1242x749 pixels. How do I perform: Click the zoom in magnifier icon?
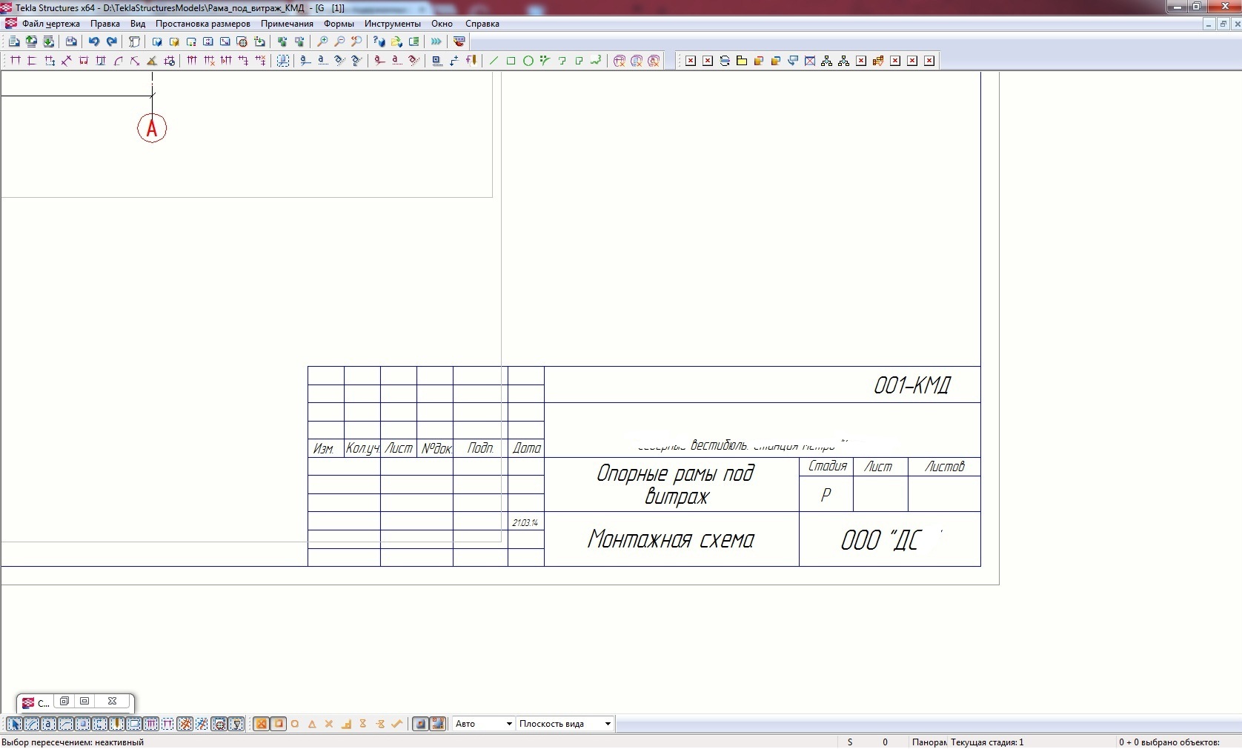(x=322, y=42)
